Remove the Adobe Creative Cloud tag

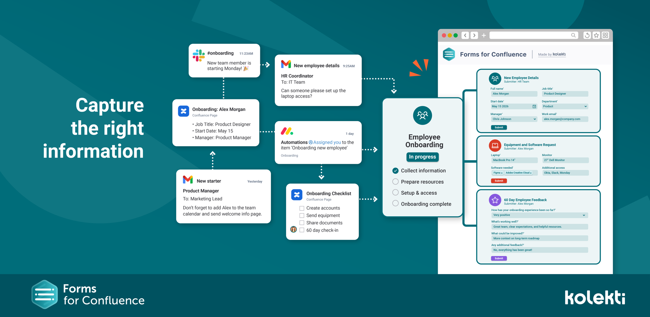[x=531, y=173]
